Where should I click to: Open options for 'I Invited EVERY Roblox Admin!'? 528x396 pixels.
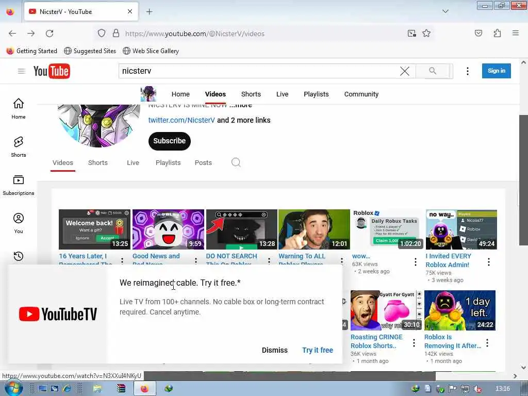pos(489,261)
